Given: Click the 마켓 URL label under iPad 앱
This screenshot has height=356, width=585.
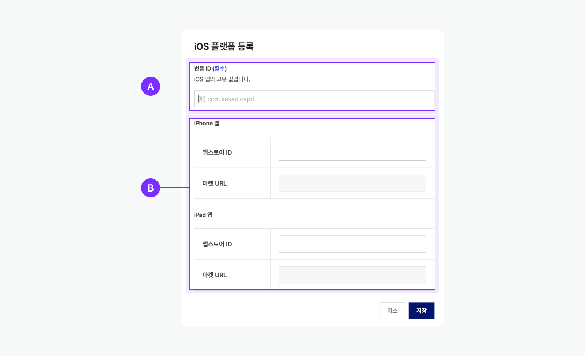Looking at the screenshot, I should tap(215, 275).
